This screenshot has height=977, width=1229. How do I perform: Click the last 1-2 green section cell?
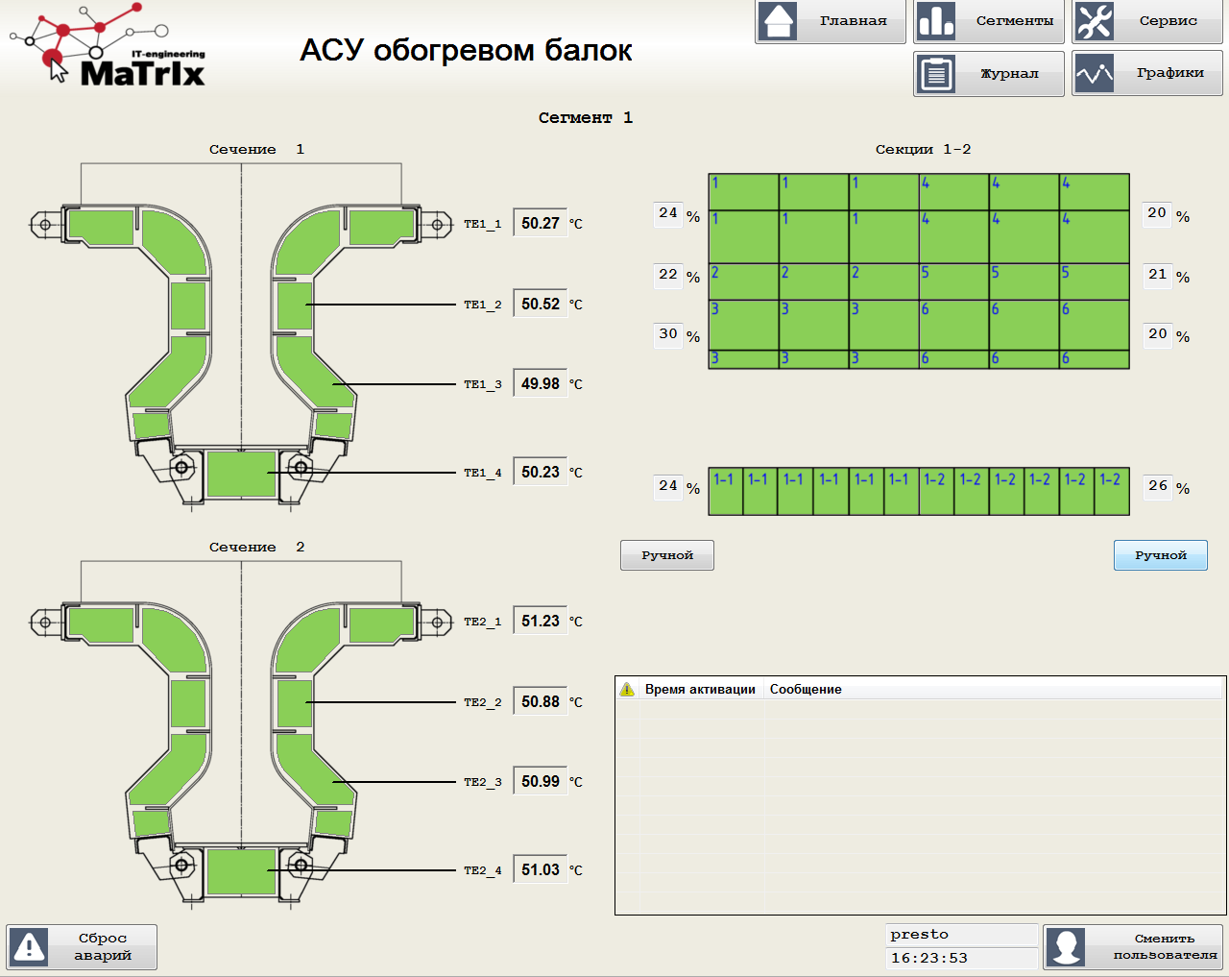(1111, 491)
